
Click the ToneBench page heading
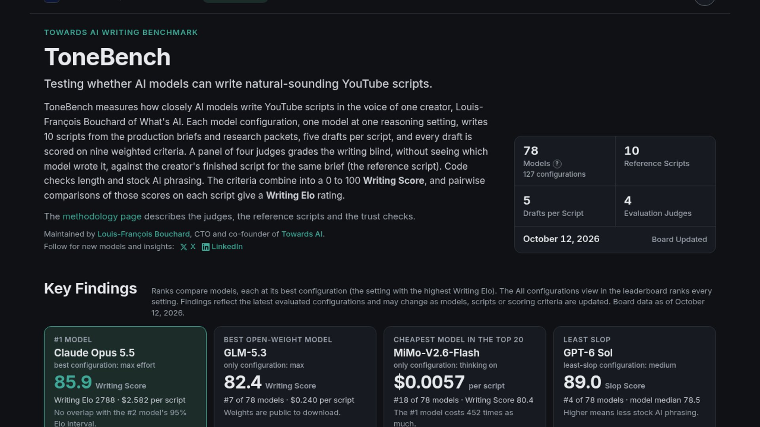point(107,57)
